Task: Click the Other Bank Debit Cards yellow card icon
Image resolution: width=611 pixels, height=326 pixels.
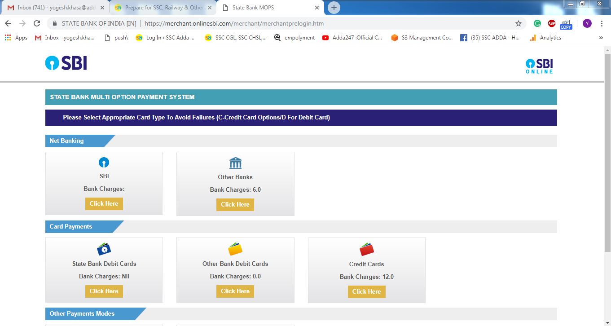Action: (x=235, y=249)
